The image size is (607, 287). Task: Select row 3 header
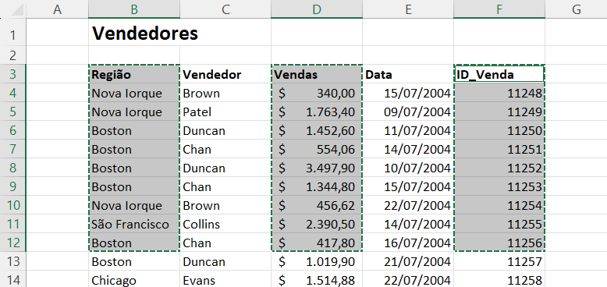tap(13, 74)
